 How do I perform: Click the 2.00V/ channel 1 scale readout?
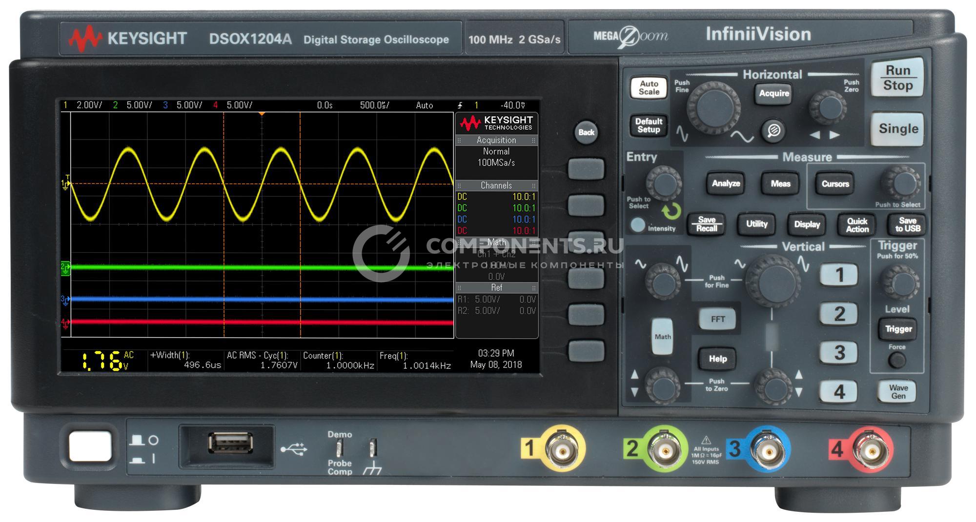(89, 105)
